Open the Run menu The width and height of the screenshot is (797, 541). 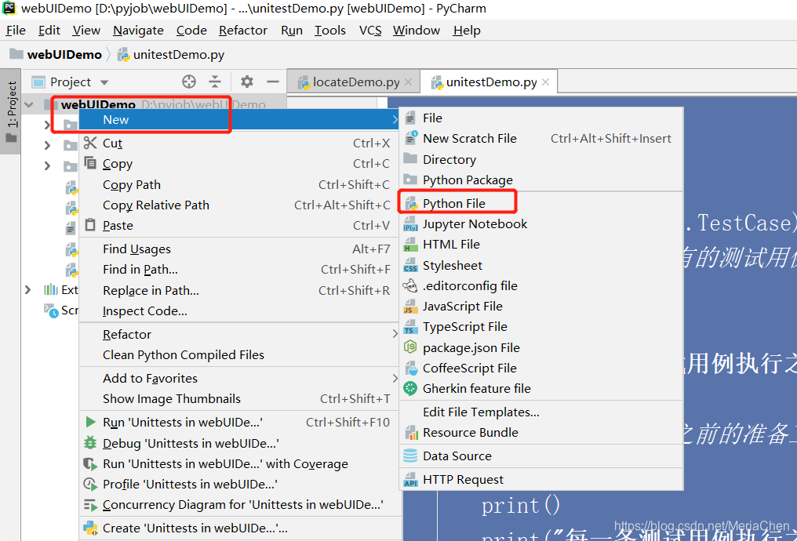coord(292,31)
